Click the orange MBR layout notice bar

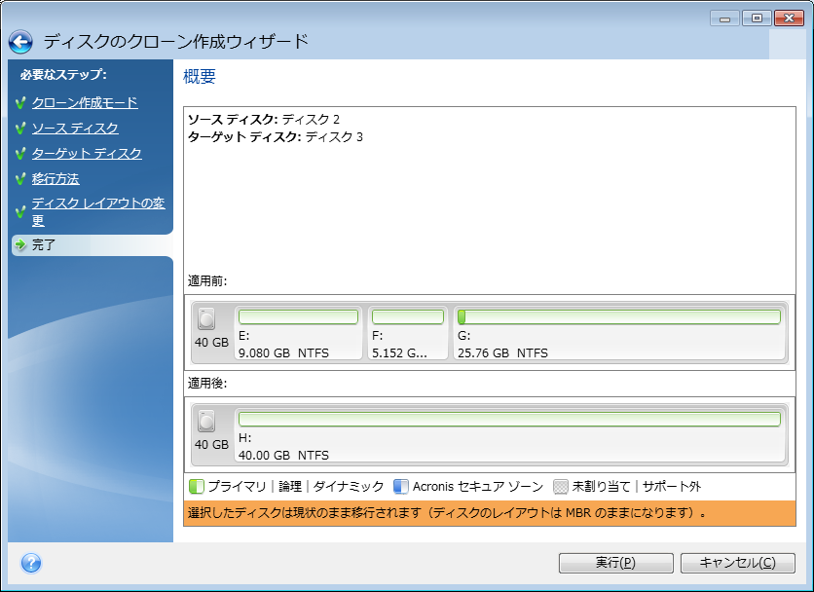tap(490, 513)
